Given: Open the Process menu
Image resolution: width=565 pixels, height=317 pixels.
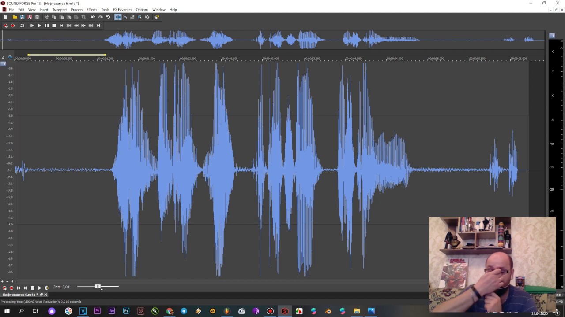Looking at the screenshot, I should pyautogui.click(x=77, y=10).
